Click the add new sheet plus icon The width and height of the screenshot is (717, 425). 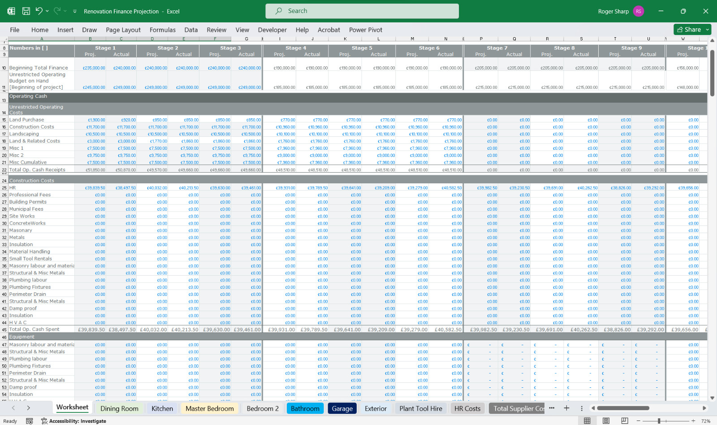click(x=566, y=408)
